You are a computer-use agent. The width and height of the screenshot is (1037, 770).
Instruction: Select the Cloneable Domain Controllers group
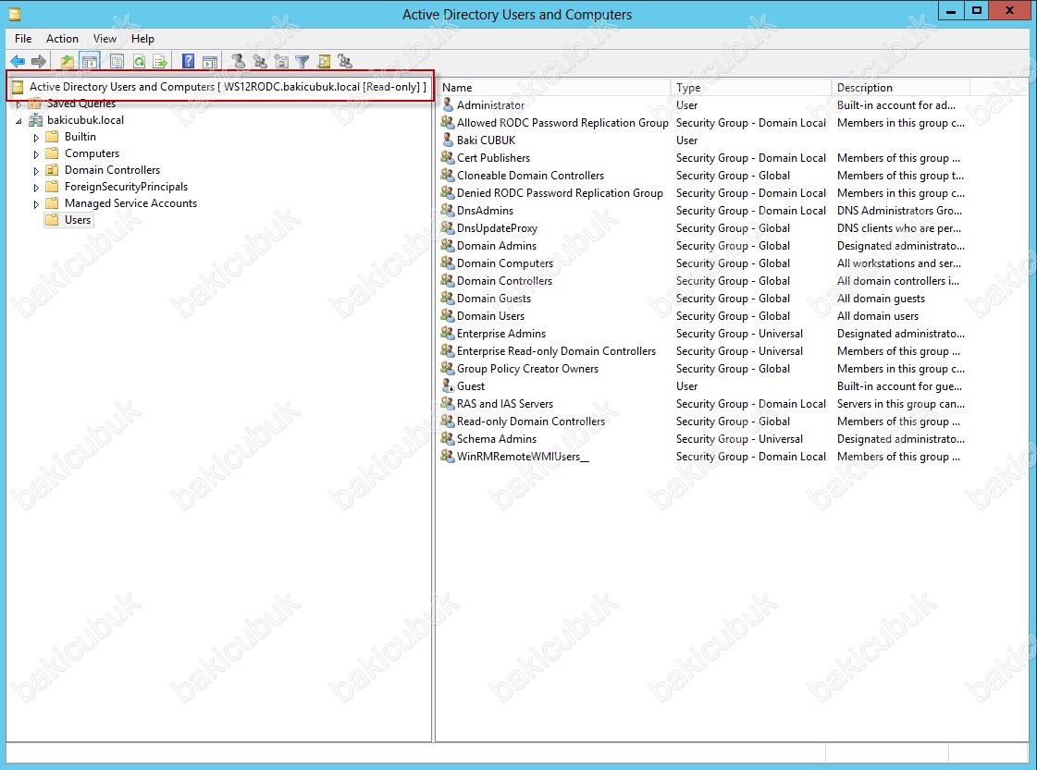(x=530, y=175)
